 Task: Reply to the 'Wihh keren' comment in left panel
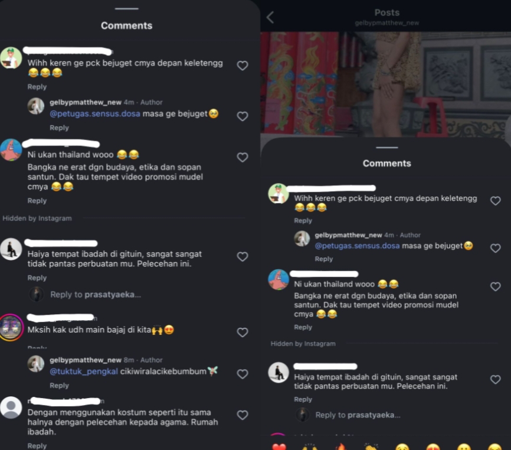coord(37,87)
